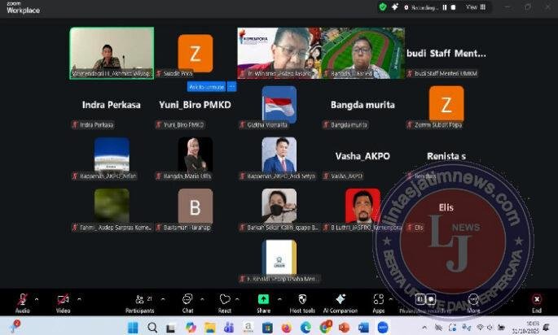Expand the Audio options arrow

click(x=37, y=298)
